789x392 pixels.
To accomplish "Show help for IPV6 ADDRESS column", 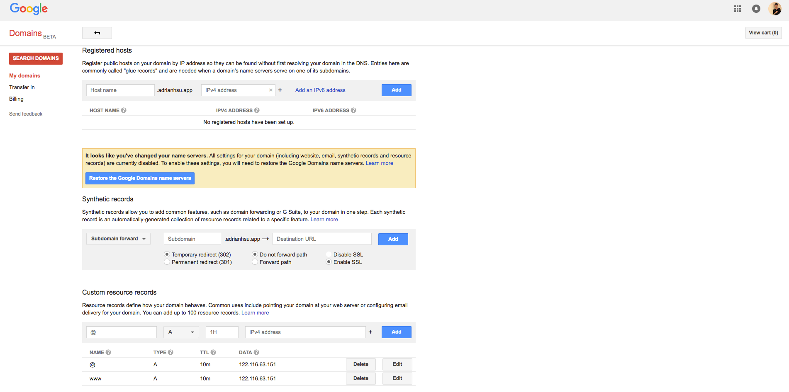I will coord(353,110).
